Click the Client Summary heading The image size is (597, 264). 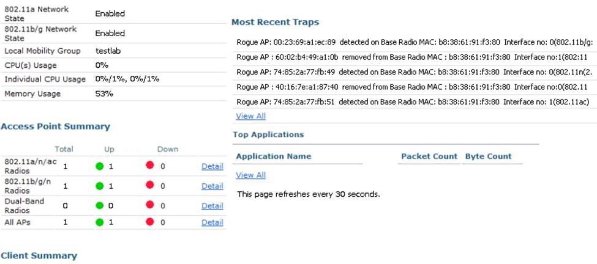click(x=39, y=255)
